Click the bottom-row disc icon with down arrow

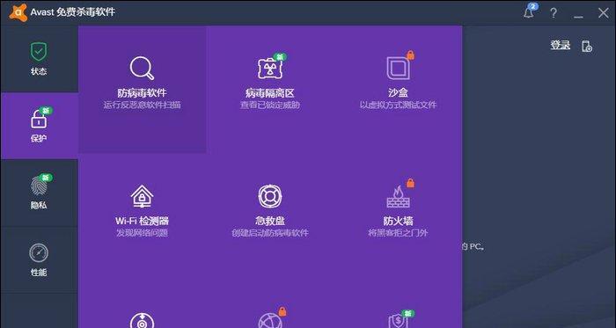[142, 321]
